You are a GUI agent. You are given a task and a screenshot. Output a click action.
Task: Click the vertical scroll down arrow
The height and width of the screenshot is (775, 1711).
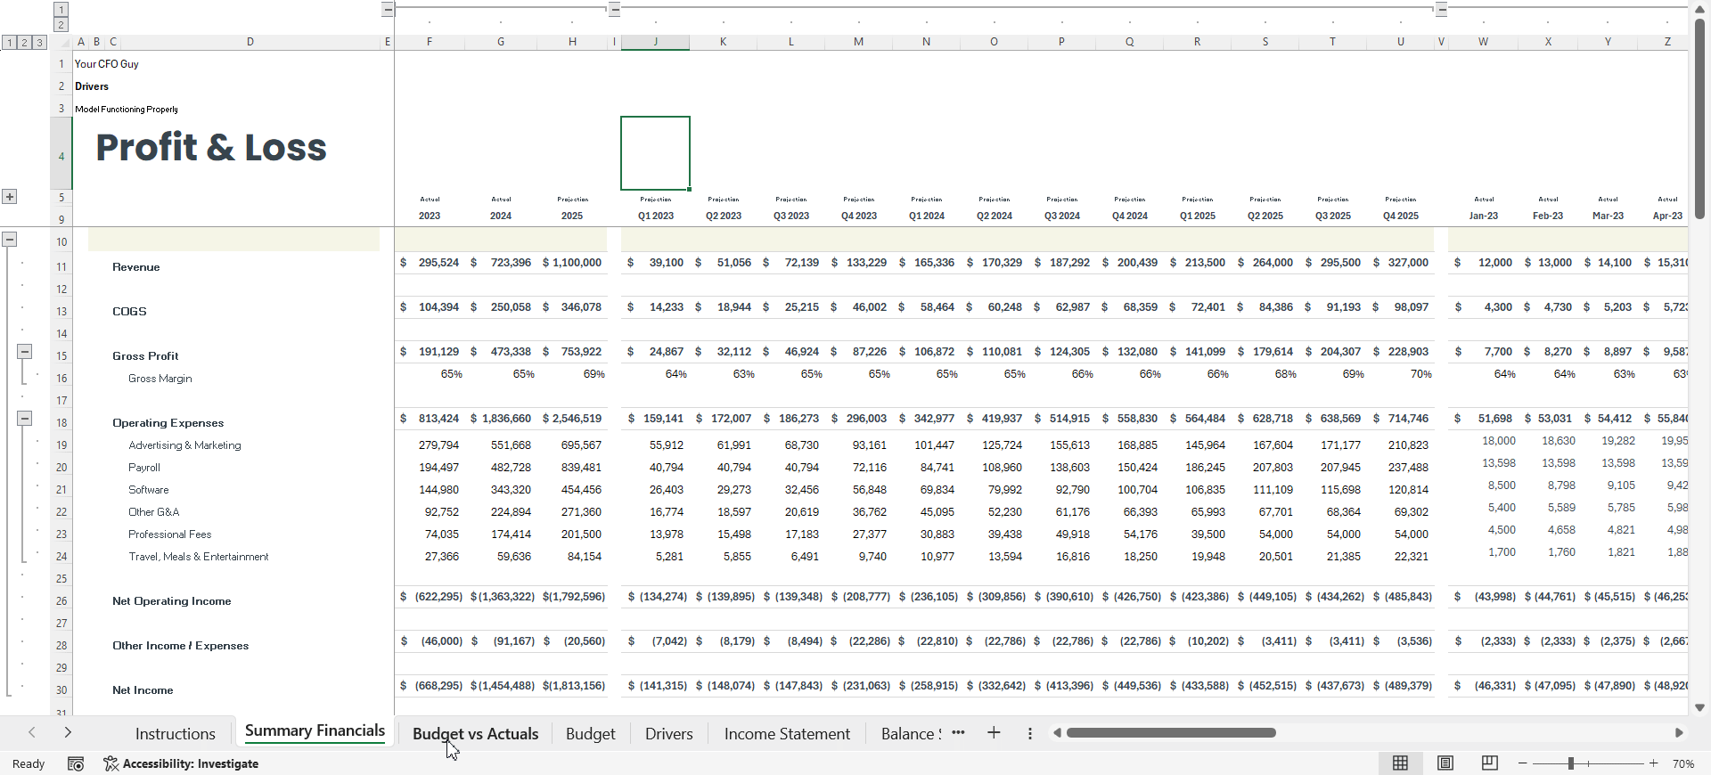point(1699,708)
